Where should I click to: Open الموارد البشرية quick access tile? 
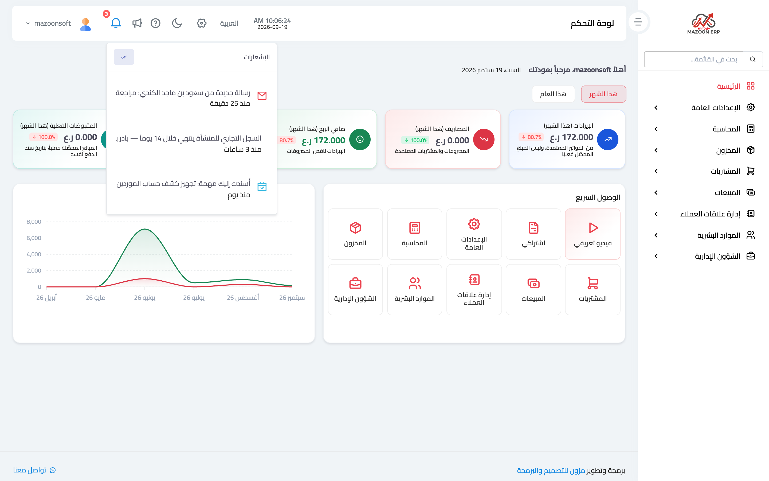point(414,289)
